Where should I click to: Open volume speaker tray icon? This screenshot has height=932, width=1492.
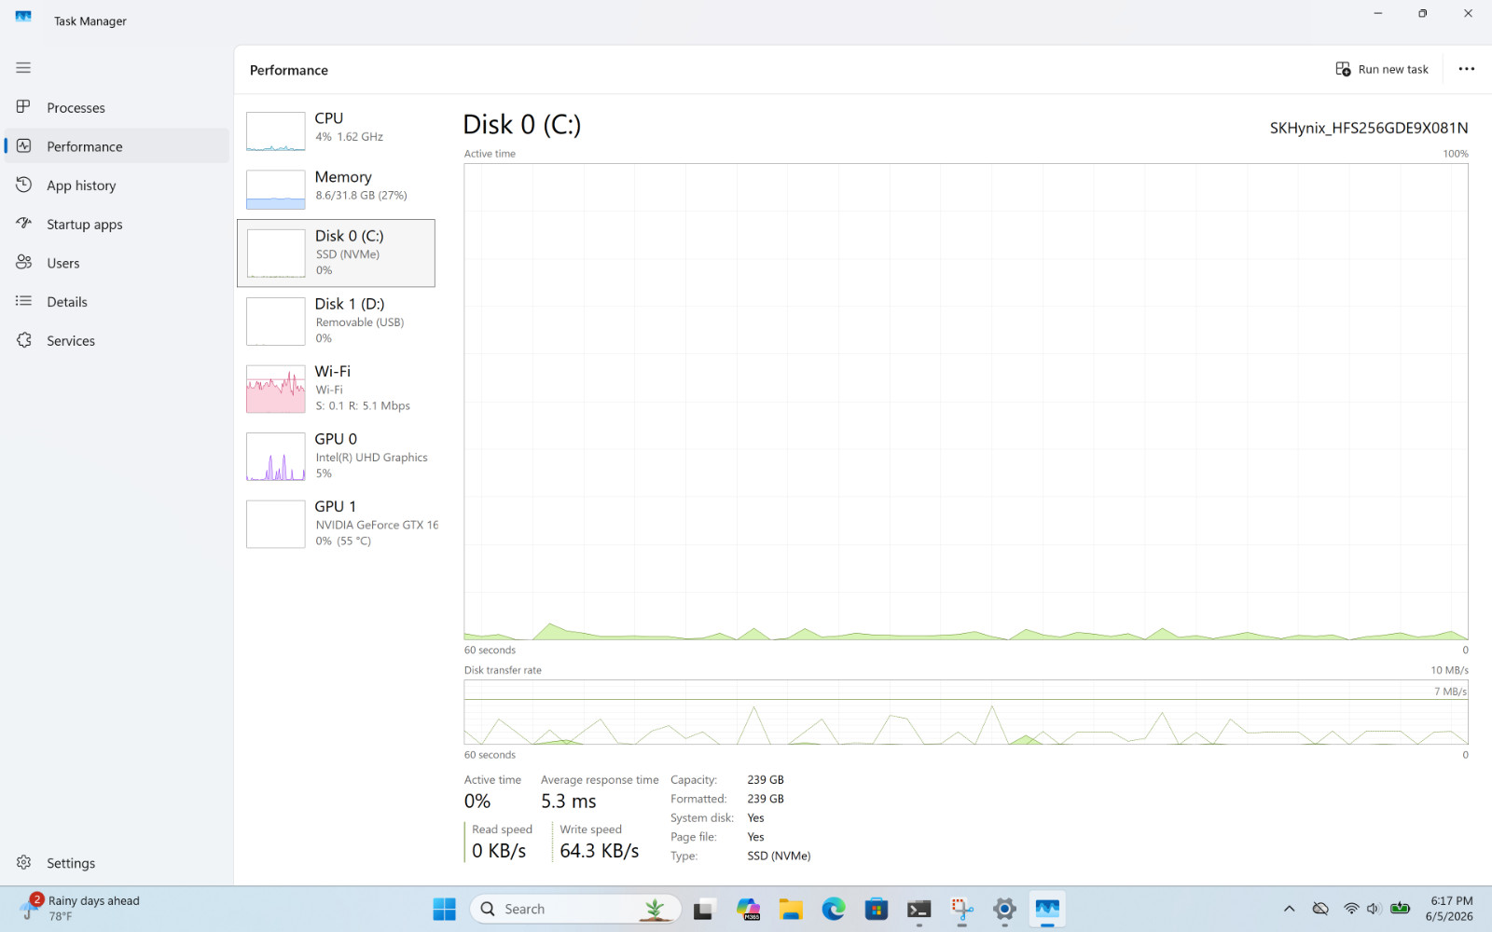(x=1374, y=909)
